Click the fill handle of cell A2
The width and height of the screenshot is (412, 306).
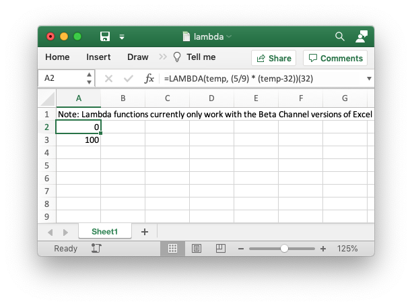coord(100,133)
